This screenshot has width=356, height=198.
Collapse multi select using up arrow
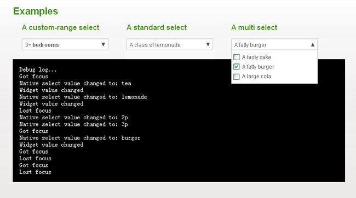click(x=313, y=45)
